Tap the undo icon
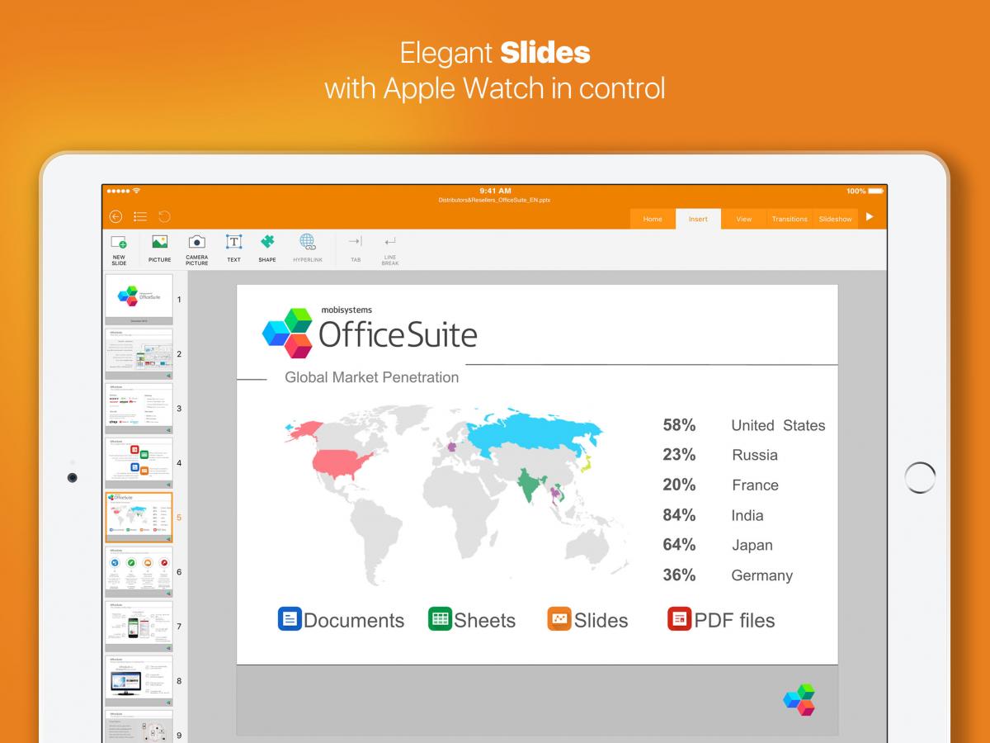The image size is (990, 743). click(x=164, y=216)
